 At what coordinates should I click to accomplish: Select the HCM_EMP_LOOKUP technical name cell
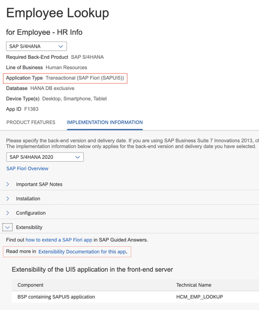(200, 297)
